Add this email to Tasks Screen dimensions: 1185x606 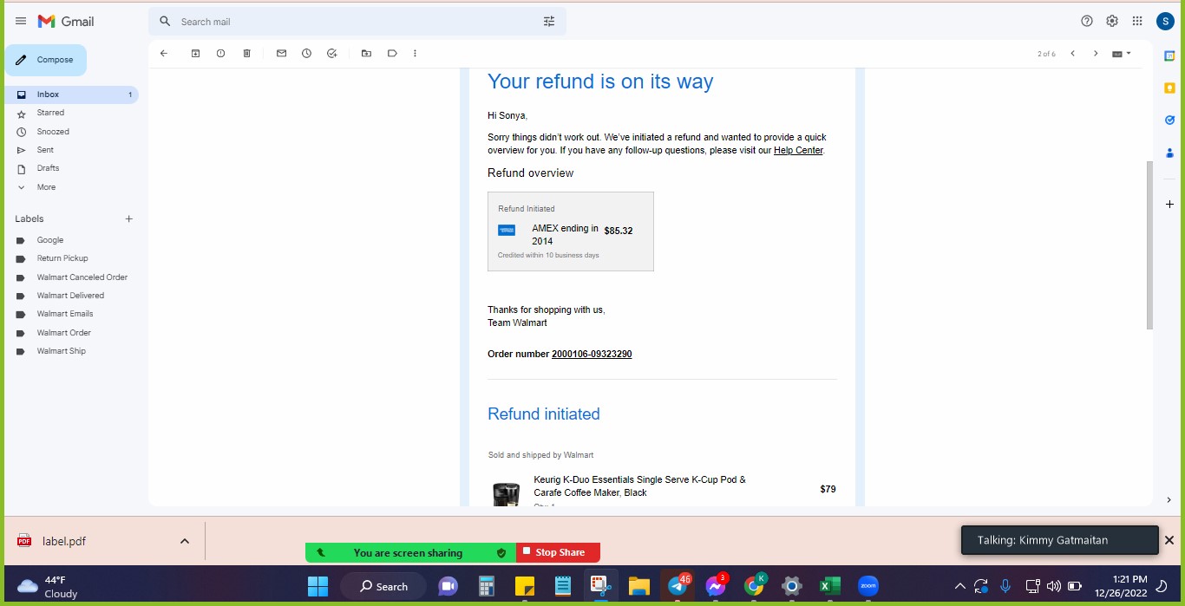coord(331,54)
